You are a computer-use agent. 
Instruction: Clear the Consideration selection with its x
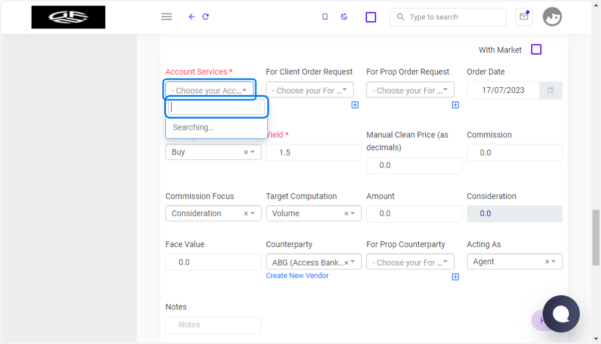pos(246,213)
